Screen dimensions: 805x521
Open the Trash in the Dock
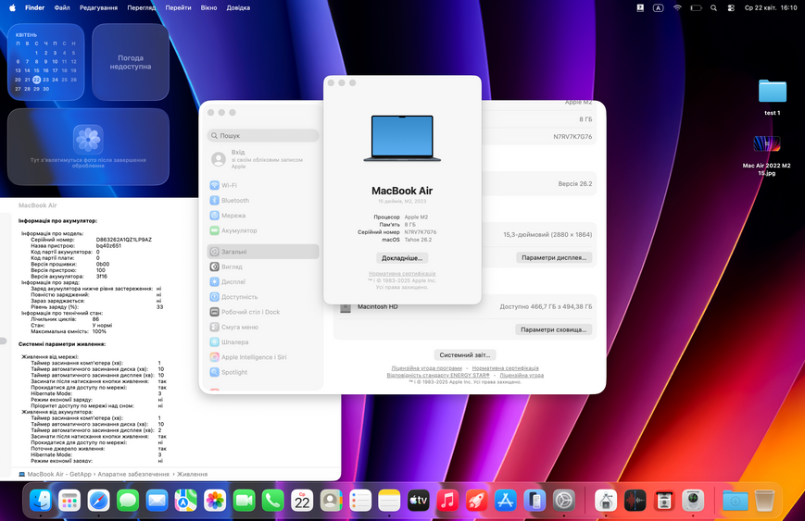point(764,501)
